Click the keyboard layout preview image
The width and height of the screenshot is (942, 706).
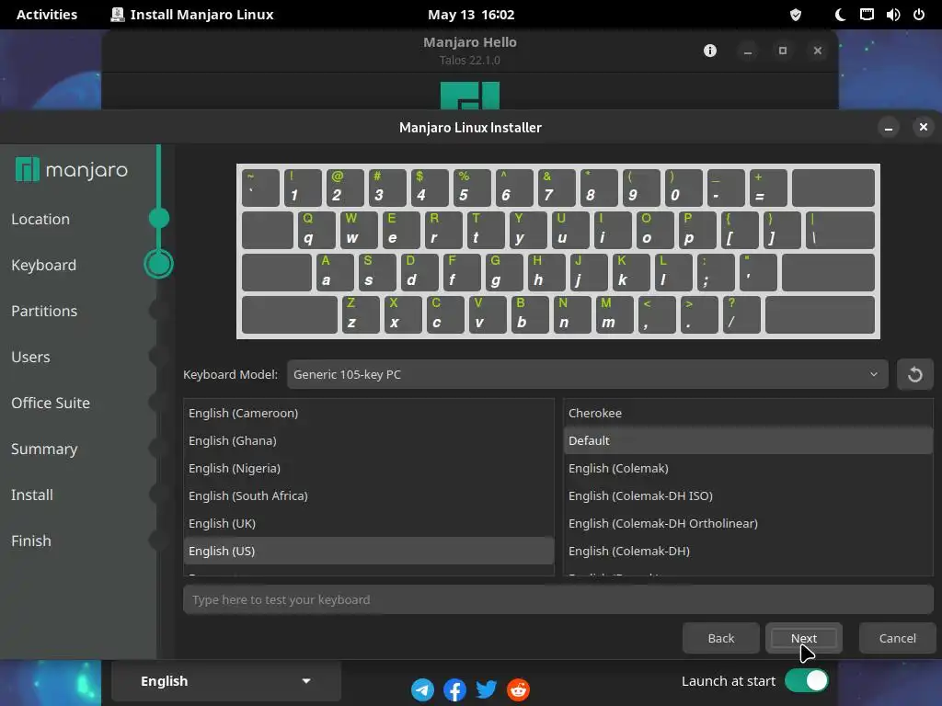coord(558,252)
